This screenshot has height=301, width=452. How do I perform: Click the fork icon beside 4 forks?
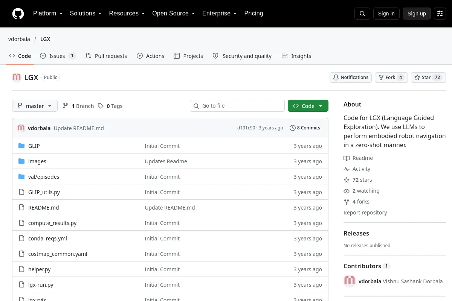(347, 202)
